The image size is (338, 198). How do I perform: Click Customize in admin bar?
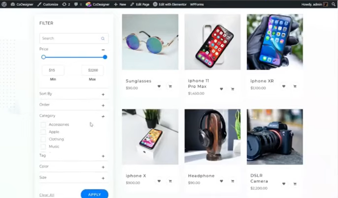(48, 4)
